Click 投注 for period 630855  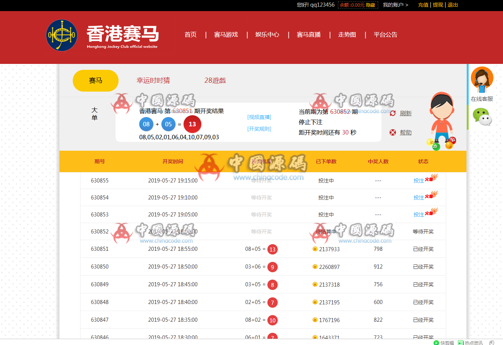click(419, 181)
